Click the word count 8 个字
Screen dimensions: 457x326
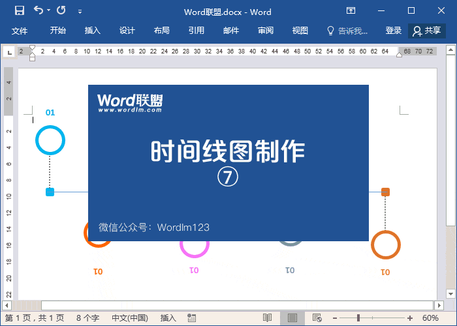coord(87,318)
